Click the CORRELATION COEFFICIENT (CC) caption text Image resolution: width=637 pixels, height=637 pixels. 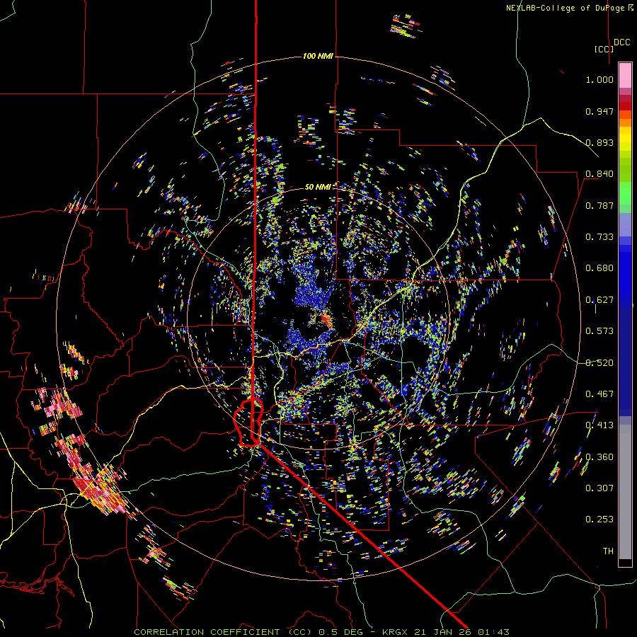pyautogui.click(x=222, y=632)
